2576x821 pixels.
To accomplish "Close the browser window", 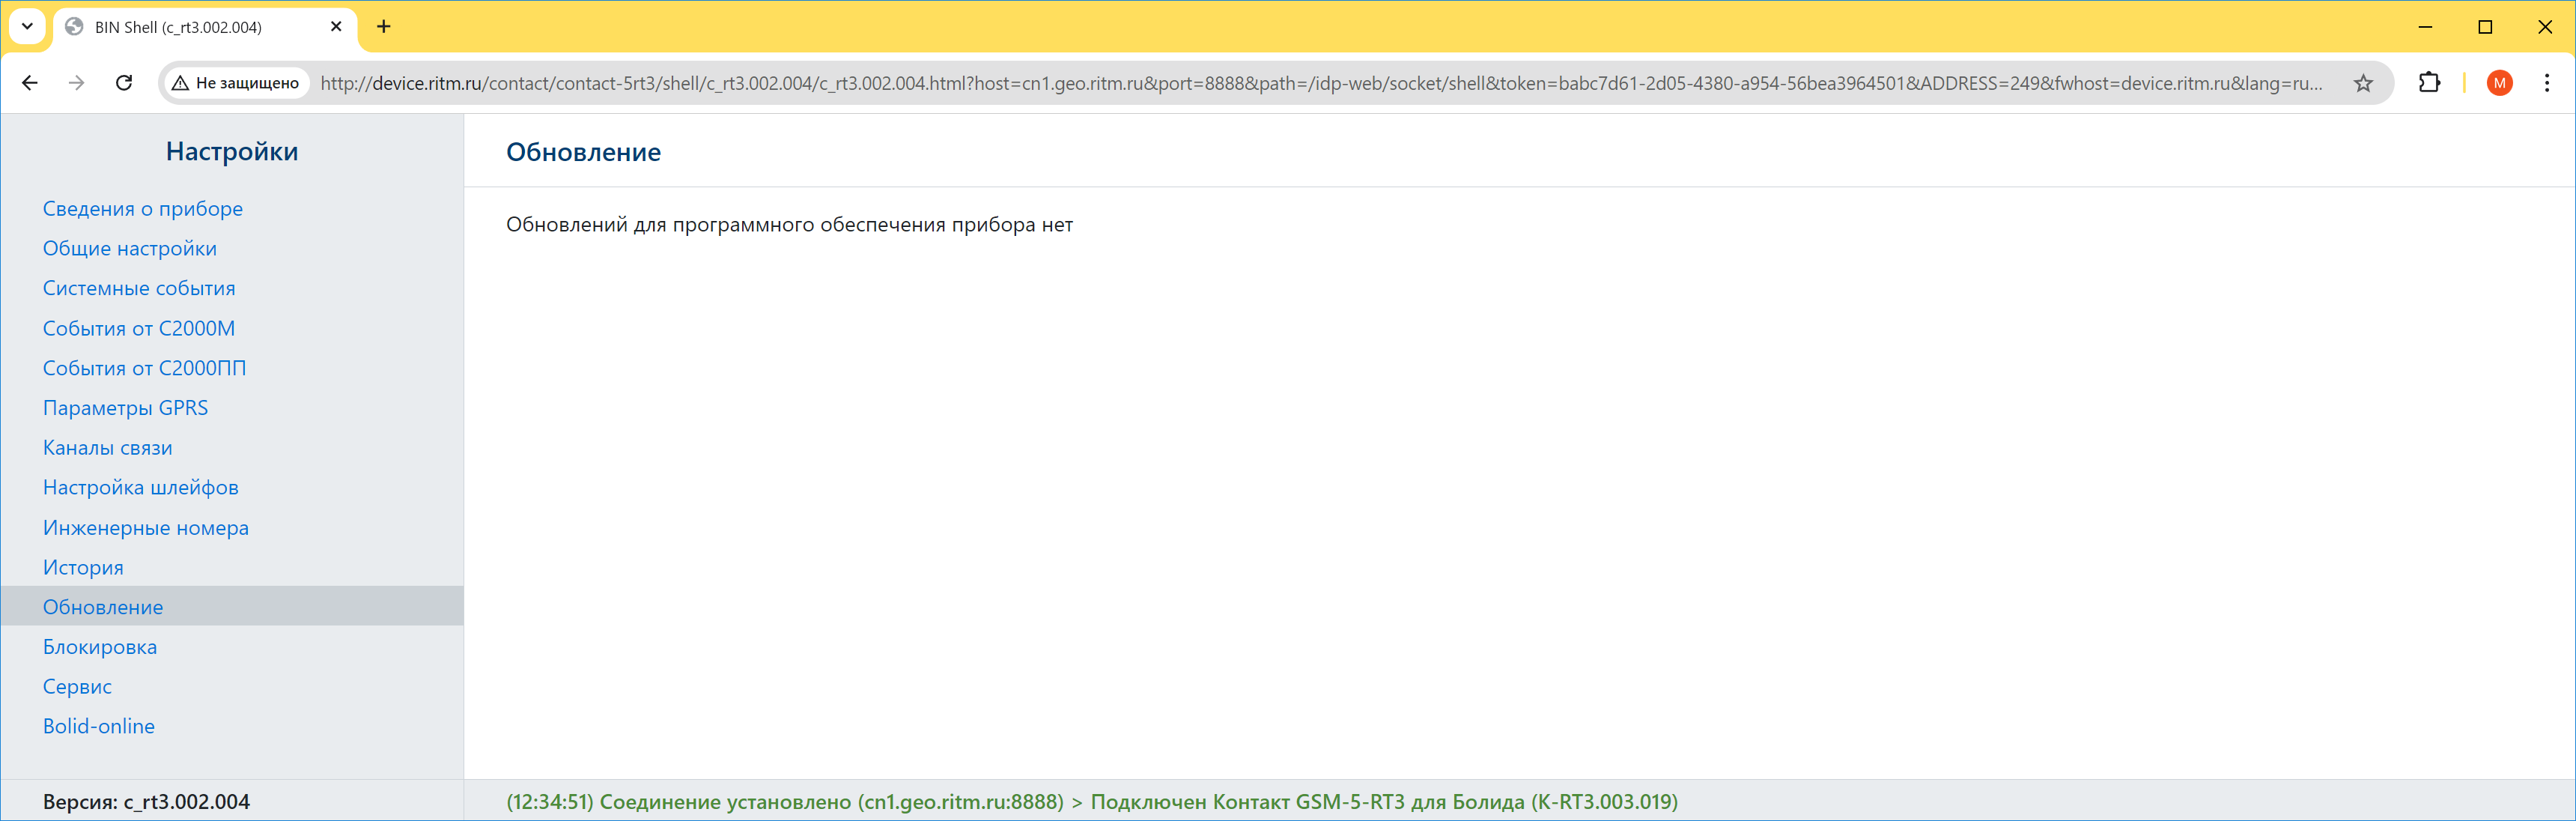I will tap(2545, 27).
